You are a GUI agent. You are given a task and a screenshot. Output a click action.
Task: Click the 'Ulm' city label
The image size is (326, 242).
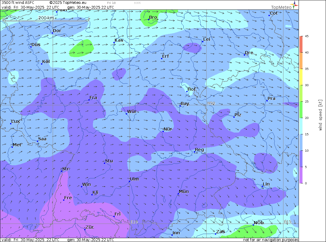[x=134, y=179]
